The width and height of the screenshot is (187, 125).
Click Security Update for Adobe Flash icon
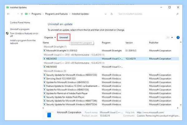coord(44,97)
